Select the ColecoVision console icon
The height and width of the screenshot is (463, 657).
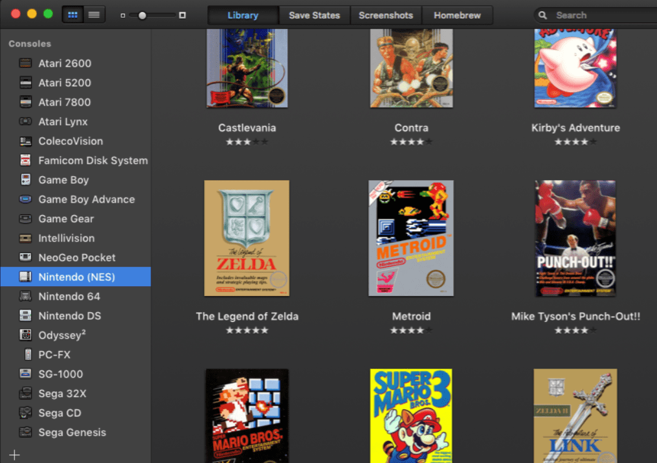pyautogui.click(x=25, y=141)
